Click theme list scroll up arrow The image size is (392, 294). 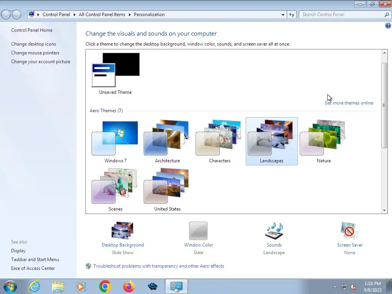pos(384,52)
